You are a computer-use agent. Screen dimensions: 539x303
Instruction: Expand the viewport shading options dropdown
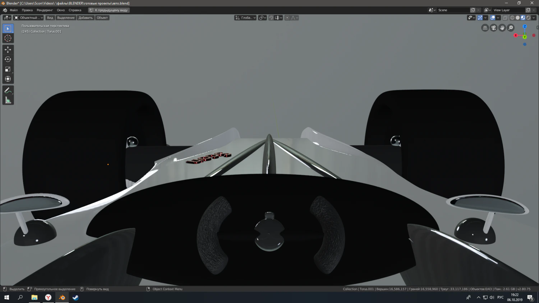pyautogui.click(x=534, y=18)
